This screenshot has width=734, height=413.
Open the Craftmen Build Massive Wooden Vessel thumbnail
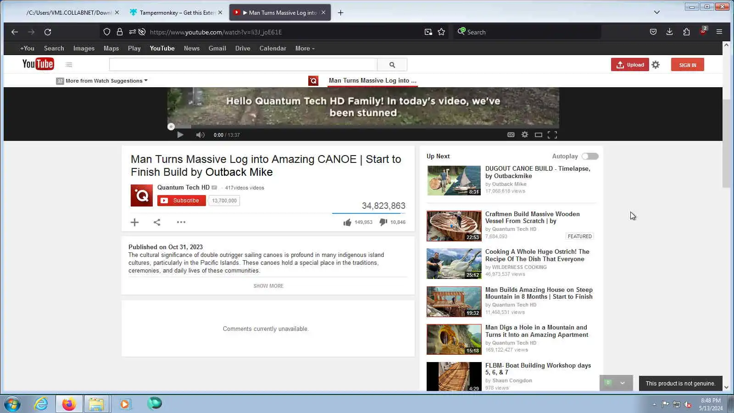click(x=454, y=226)
